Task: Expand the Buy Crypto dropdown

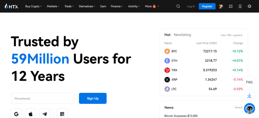Action: (x=33, y=6)
